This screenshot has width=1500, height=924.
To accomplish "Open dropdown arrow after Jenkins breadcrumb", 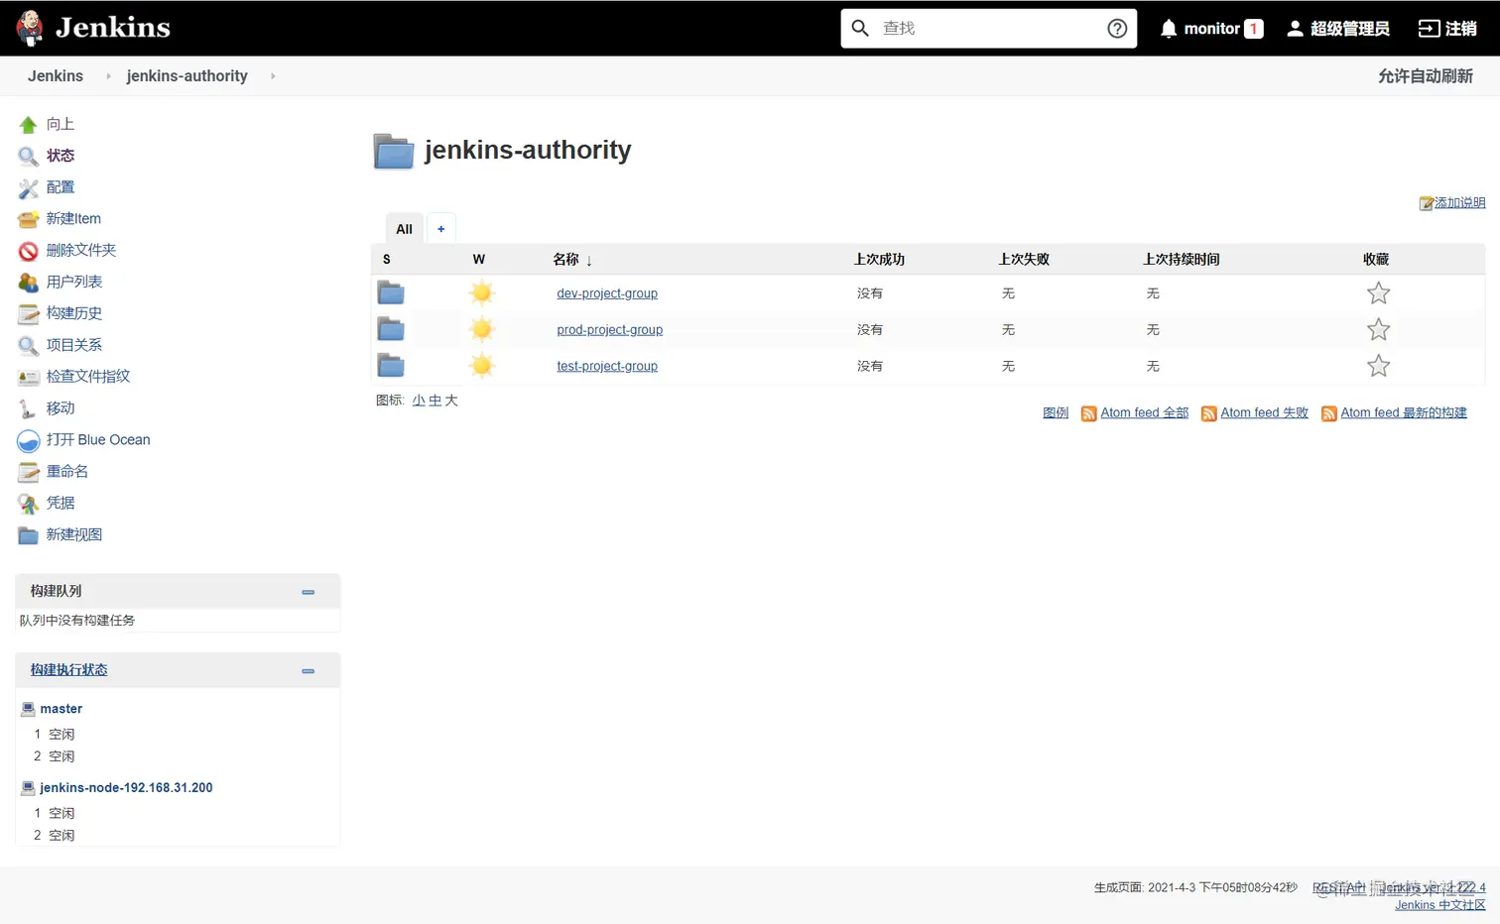I will tap(108, 76).
